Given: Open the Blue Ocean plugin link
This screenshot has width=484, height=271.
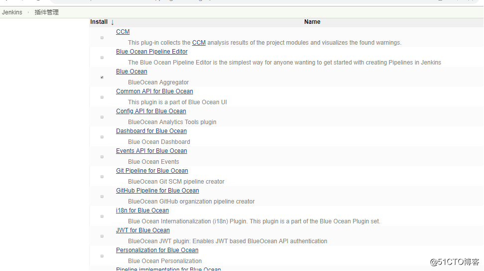Looking at the screenshot, I should point(131,71).
